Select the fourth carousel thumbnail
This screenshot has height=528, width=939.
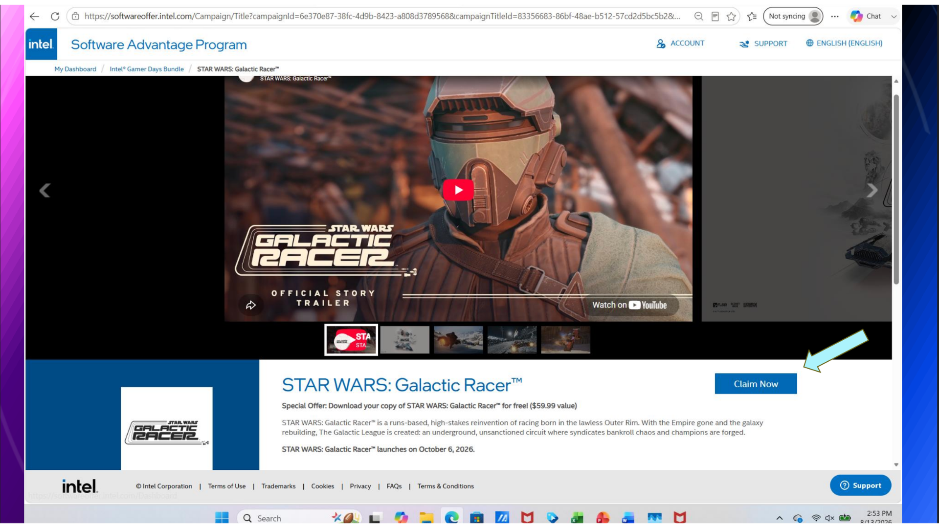[x=512, y=340]
